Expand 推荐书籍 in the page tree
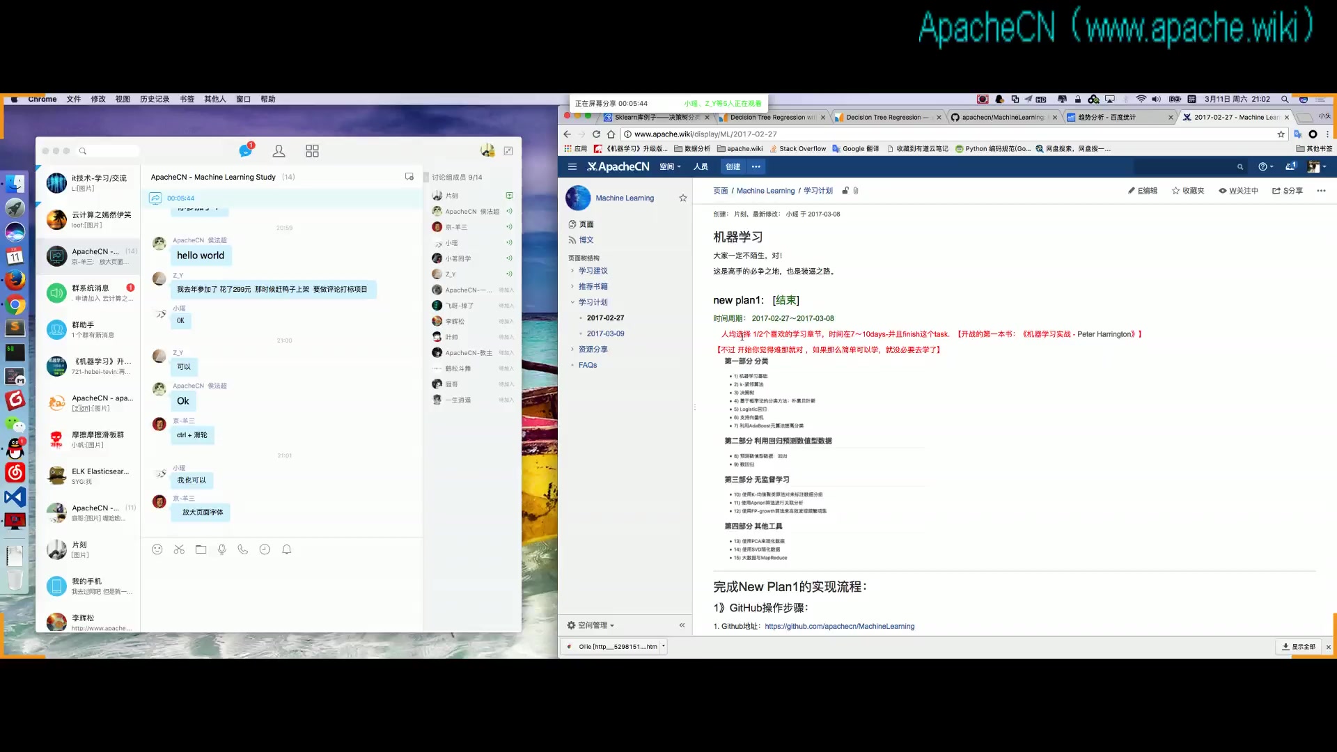1337x752 pixels. click(x=572, y=286)
